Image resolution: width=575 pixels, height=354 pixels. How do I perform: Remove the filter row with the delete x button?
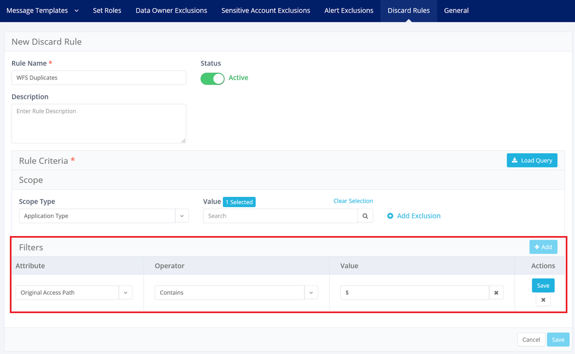(543, 300)
